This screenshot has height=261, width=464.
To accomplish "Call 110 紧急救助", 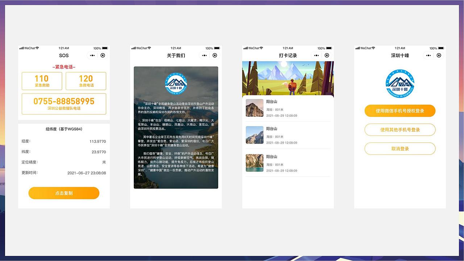I will 42,81.
